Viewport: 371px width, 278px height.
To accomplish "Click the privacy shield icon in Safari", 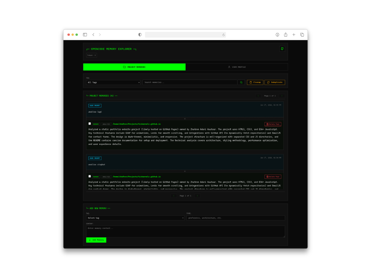I will coord(140,35).
